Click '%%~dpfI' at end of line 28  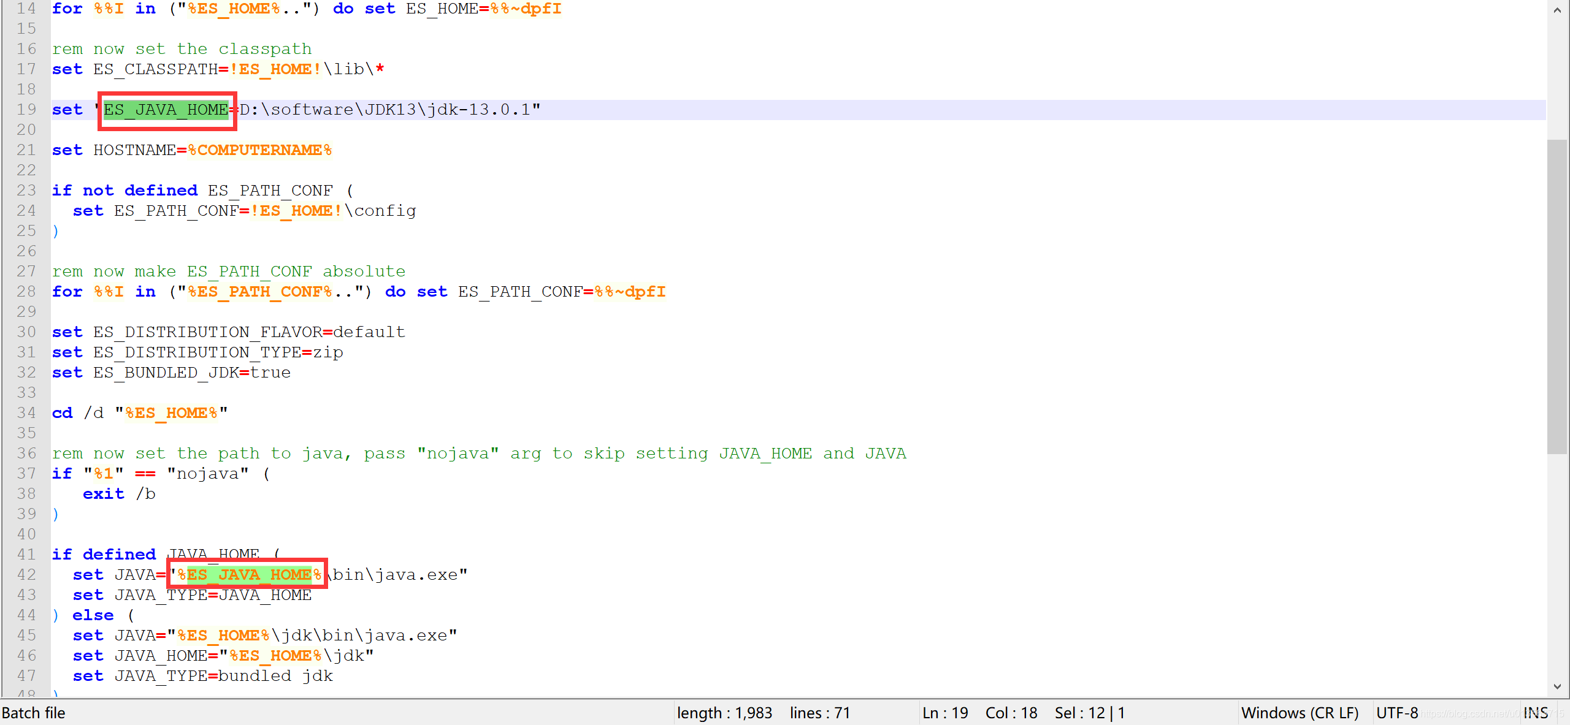pos(630,292)
